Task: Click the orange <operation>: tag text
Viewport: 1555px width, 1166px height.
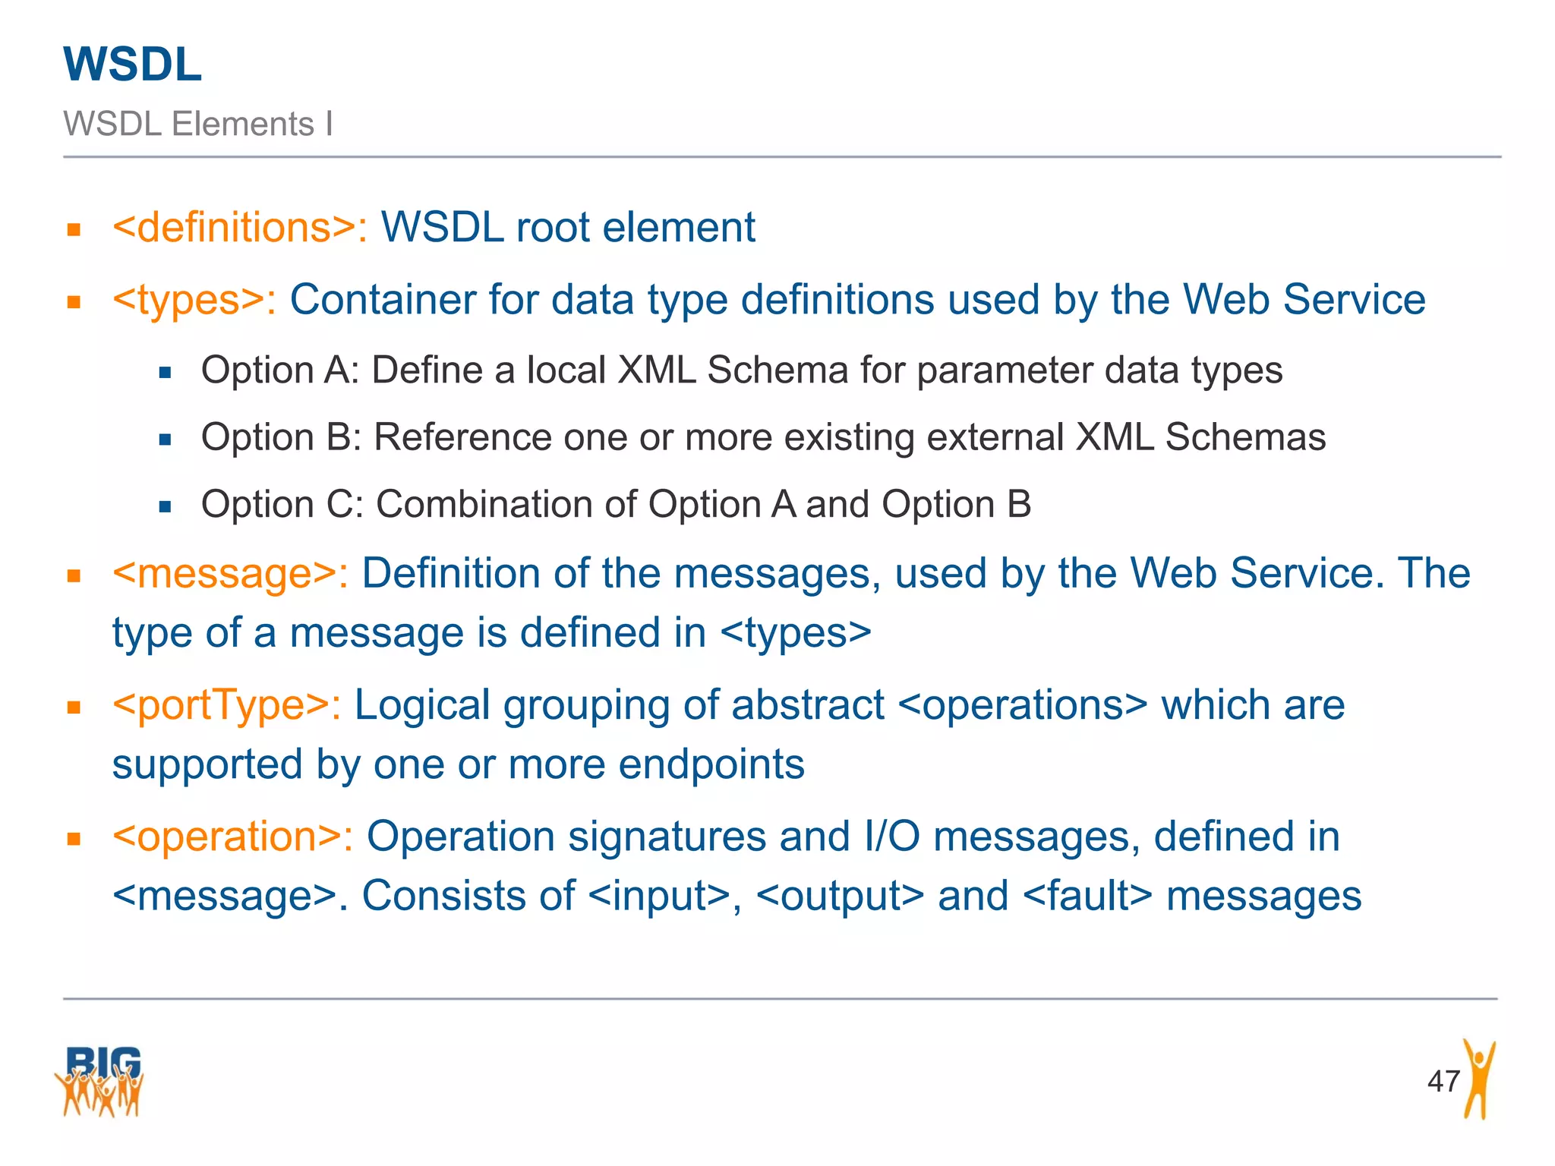Action: 232,837
